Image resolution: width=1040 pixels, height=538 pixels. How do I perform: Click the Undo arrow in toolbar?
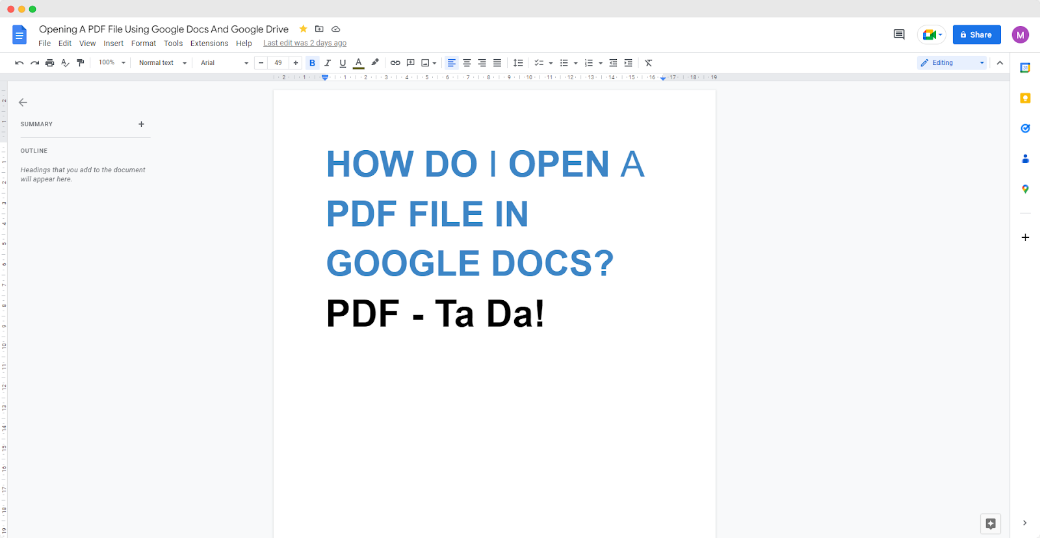click(19, 63)
